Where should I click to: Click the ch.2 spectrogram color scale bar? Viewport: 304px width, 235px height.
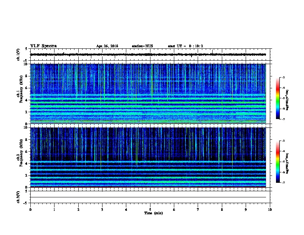[x=278, y=162]
